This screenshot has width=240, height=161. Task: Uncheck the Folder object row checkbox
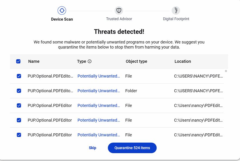pyautogui.click(x=19, y=91)
